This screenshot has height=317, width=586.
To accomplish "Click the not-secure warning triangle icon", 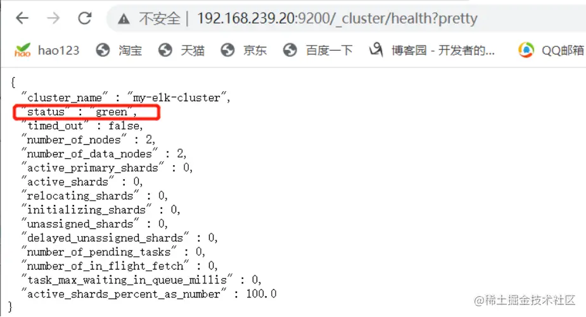I will [x=124, y=19].
